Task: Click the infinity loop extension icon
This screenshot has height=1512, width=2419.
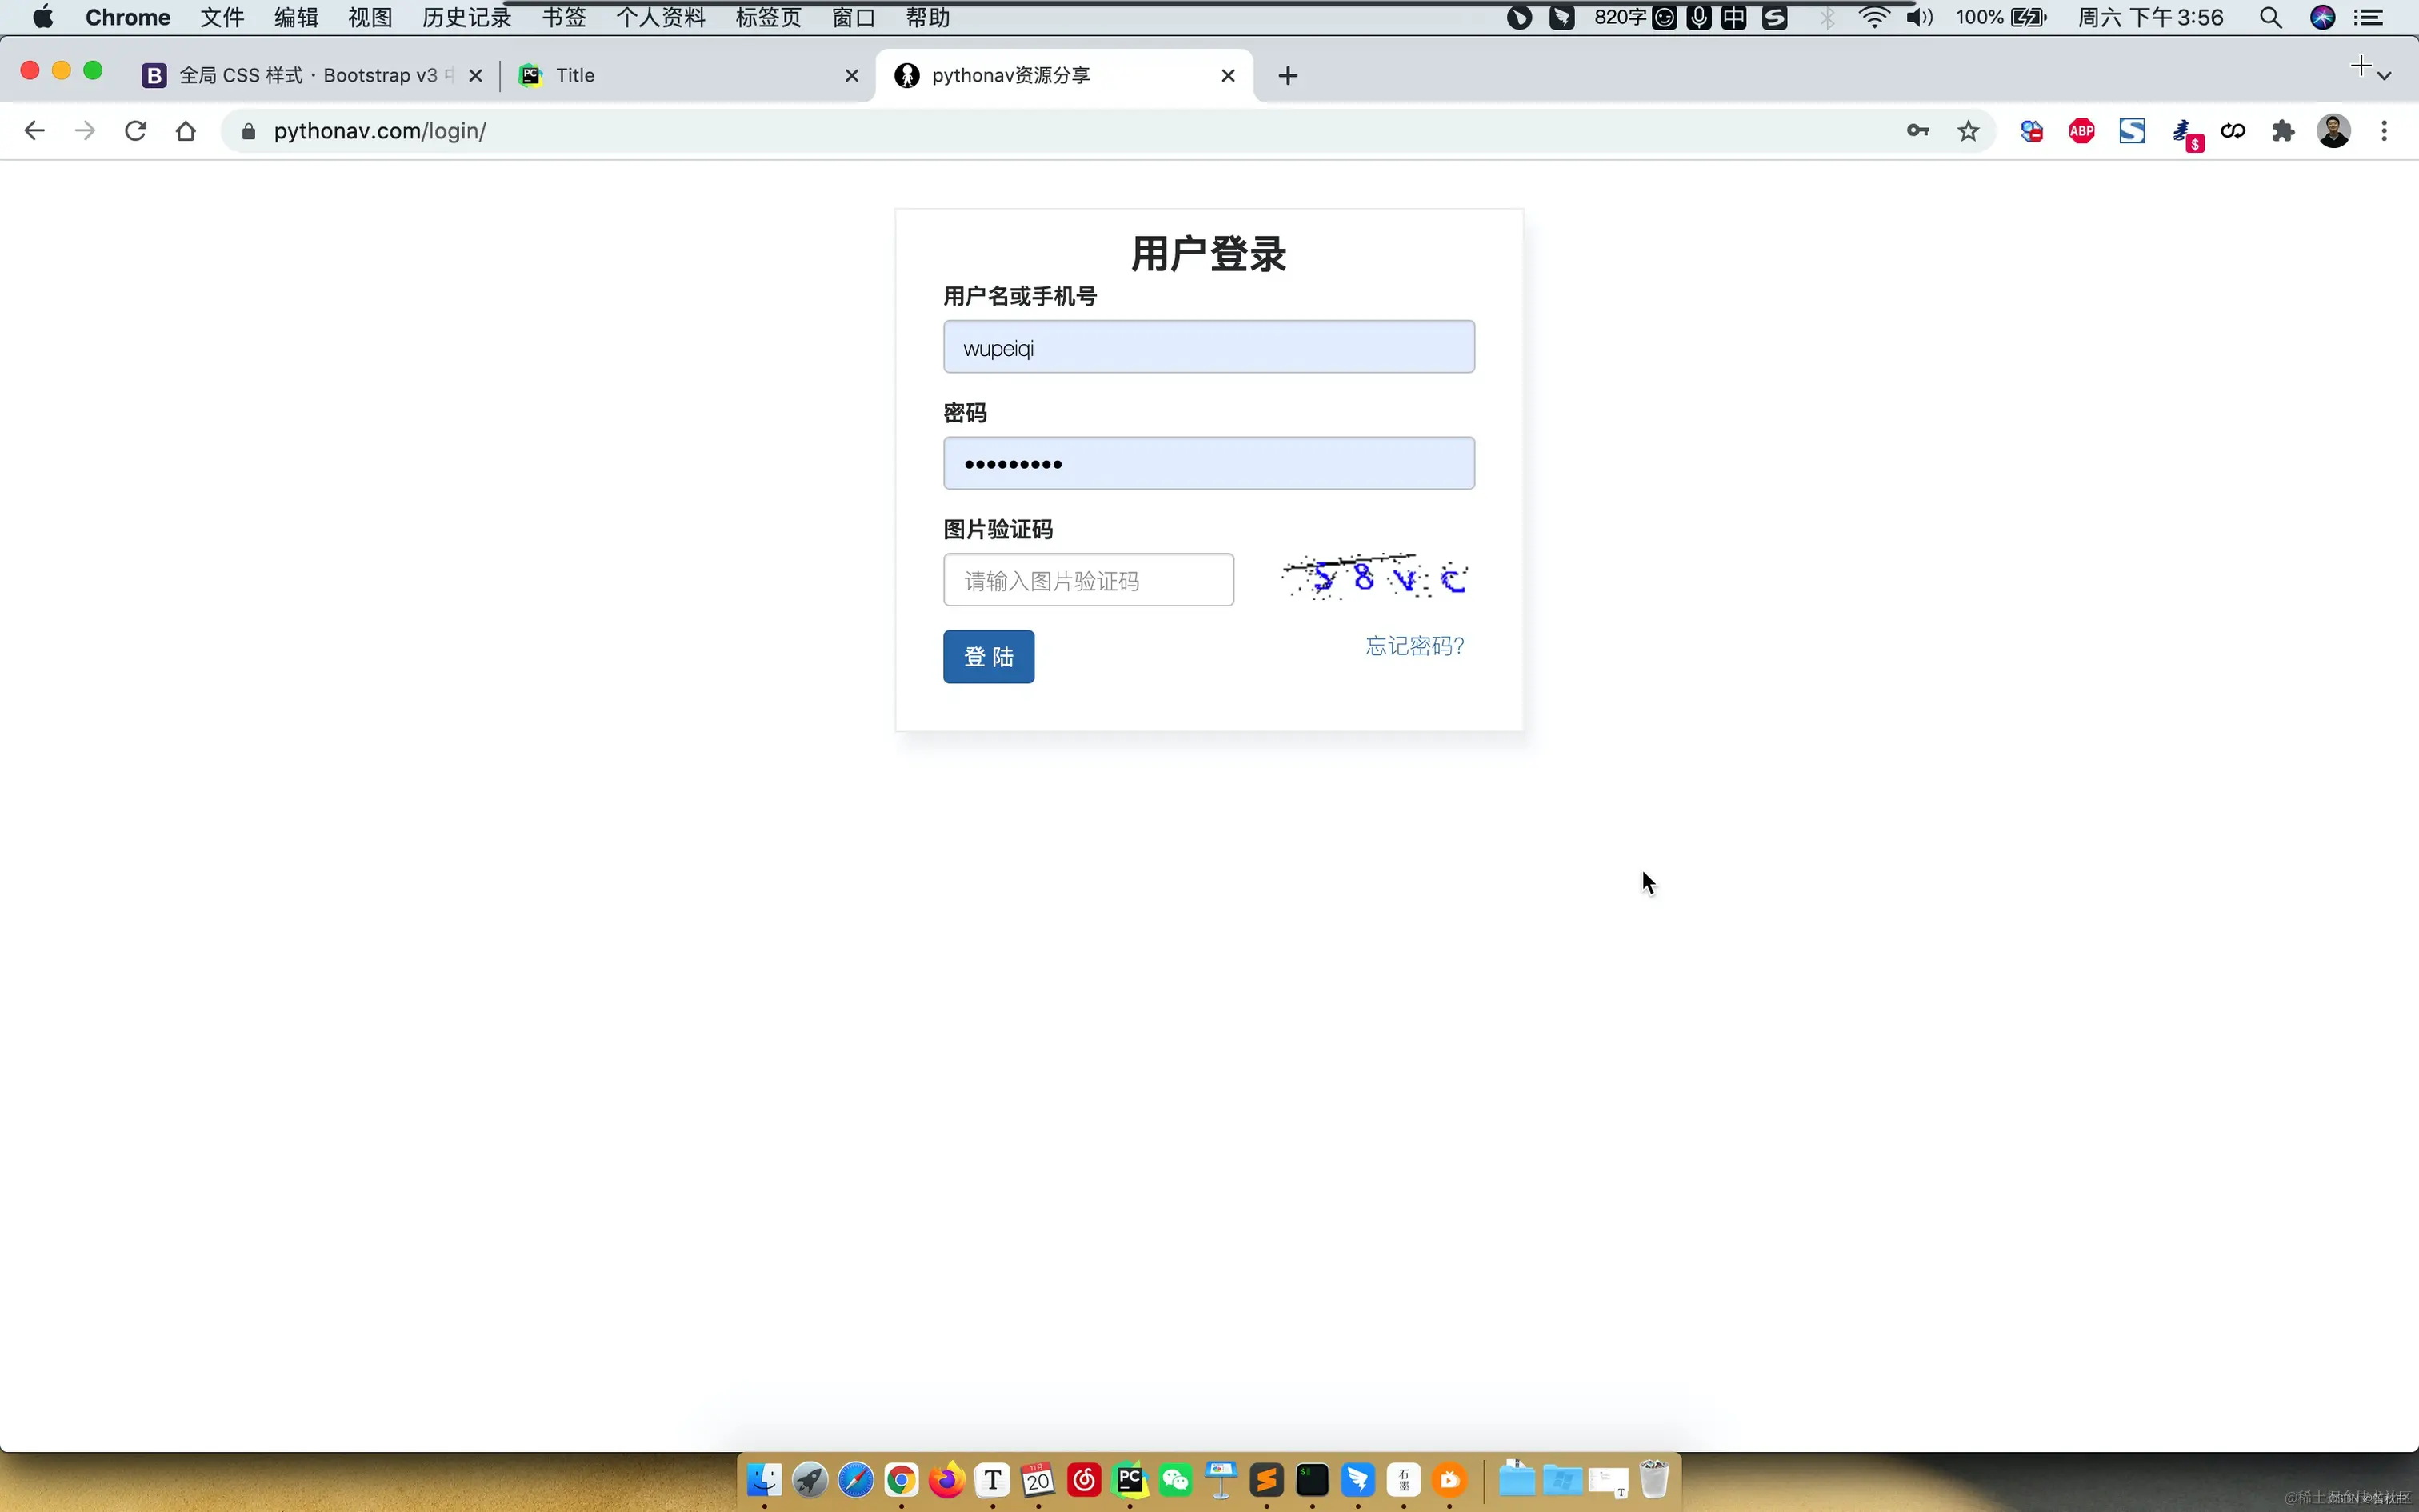Action: coord(2233,130)
